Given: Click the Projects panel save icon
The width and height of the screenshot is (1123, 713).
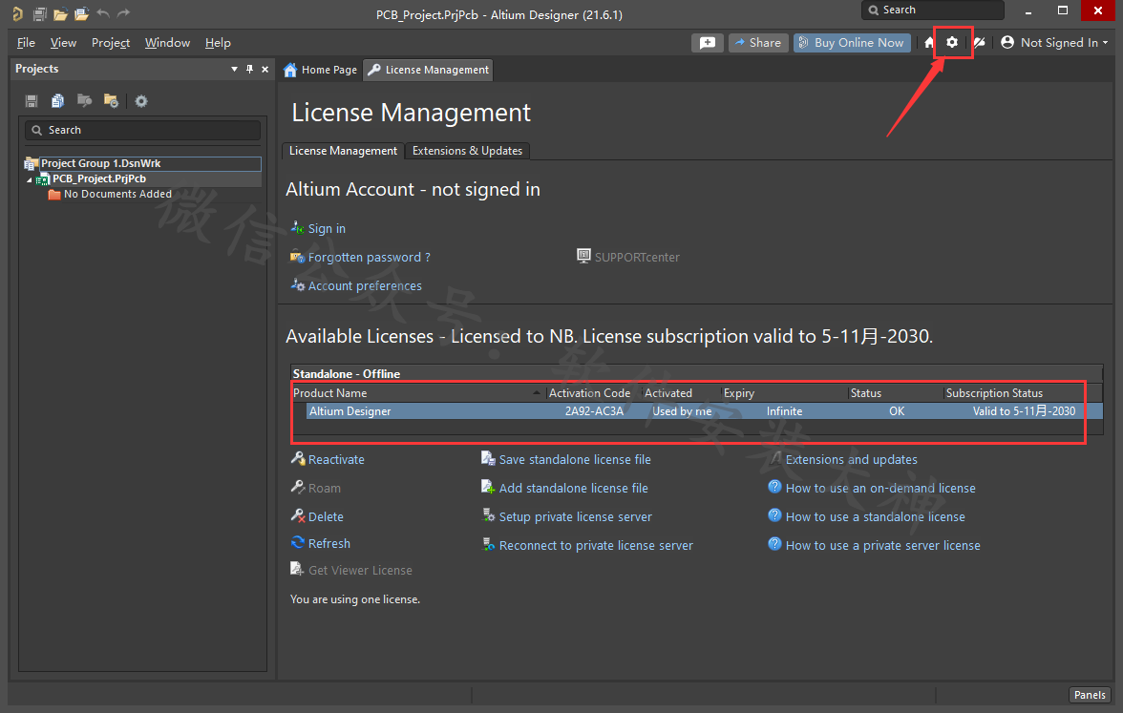Looking at the screenshot, I should pyautogui.click(x=32, y=101).
